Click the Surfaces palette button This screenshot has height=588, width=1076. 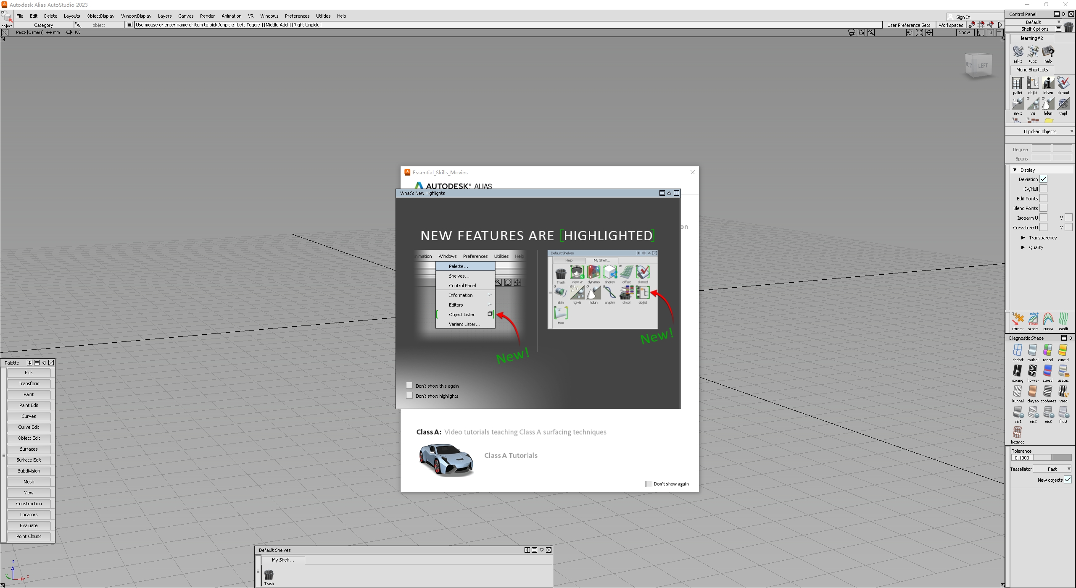click(29, 449)
